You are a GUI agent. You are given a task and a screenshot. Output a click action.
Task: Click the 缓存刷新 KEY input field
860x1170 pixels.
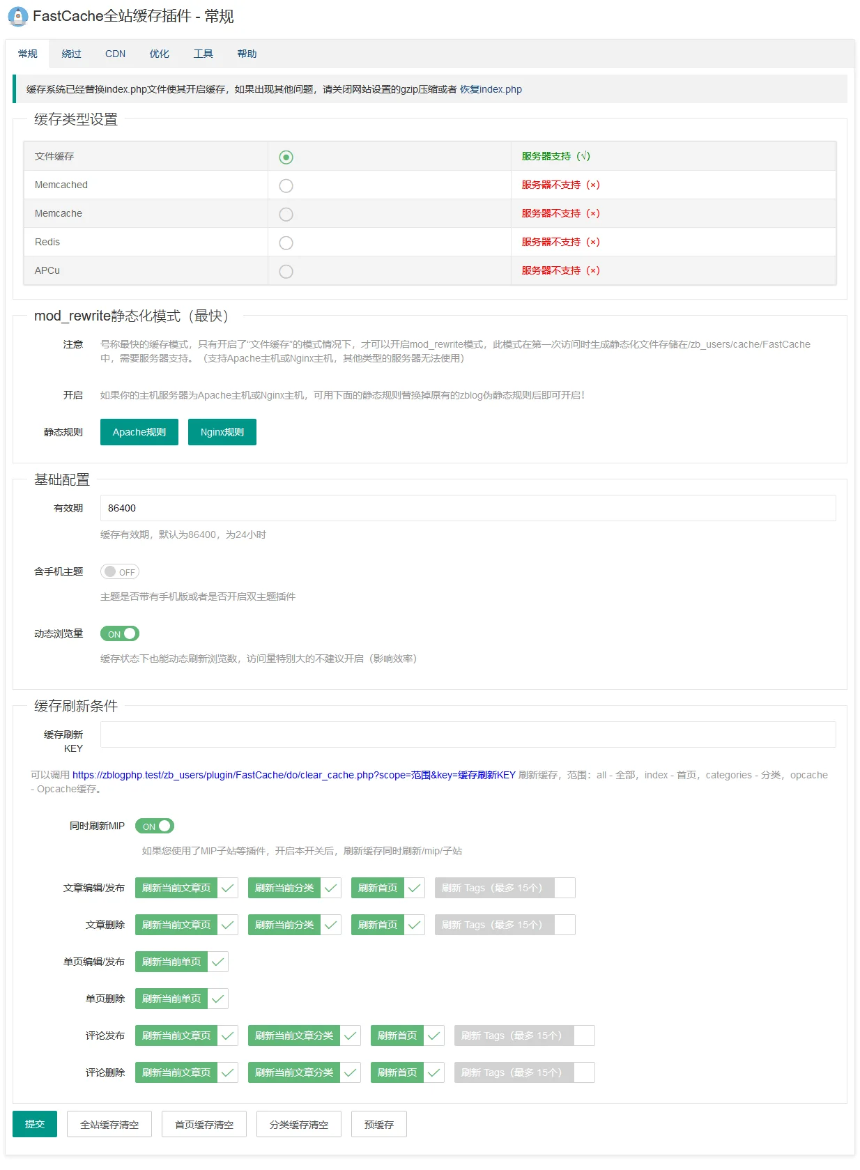468,734
